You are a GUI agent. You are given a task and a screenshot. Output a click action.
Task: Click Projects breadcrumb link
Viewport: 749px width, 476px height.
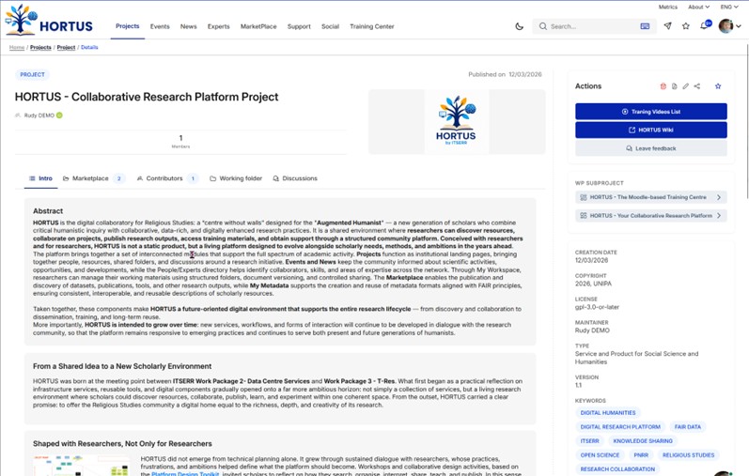pos(40,47)
